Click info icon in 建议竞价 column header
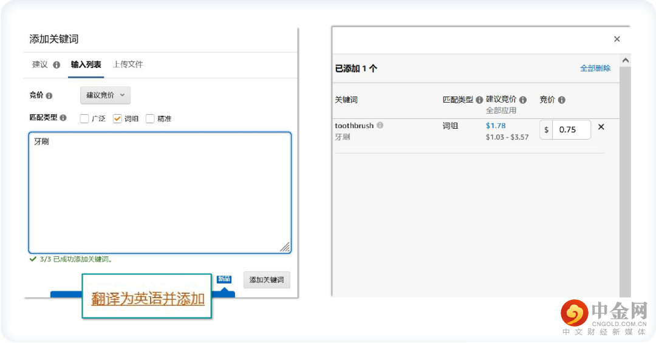This screenshot has height=343, width=656. [x=523, y=100]
